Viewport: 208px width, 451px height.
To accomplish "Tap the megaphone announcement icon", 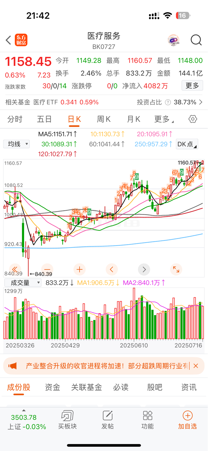I will click(12, 366).
